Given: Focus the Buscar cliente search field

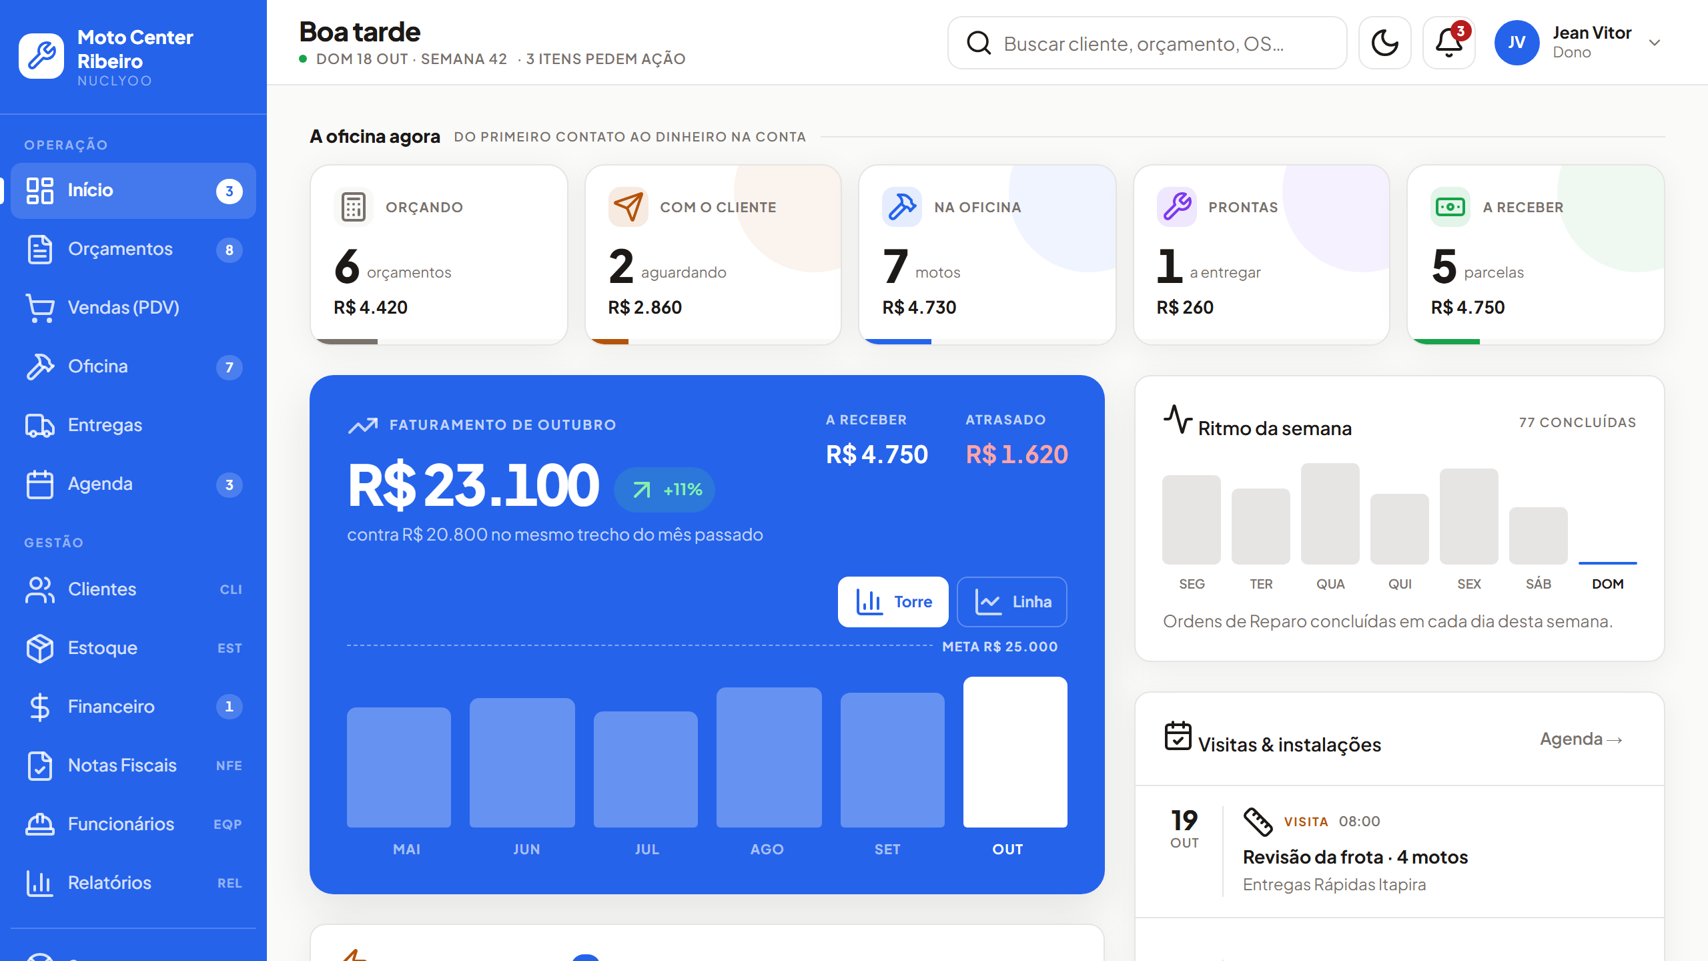Looking at the screenshot, I should click(x=1148, y=43).
